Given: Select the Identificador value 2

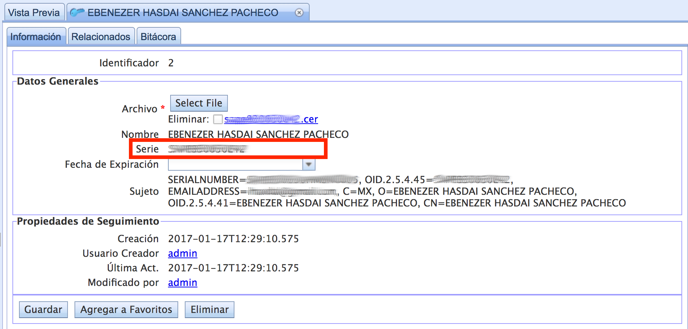Looking at the screenshot, I should (171, 63).
